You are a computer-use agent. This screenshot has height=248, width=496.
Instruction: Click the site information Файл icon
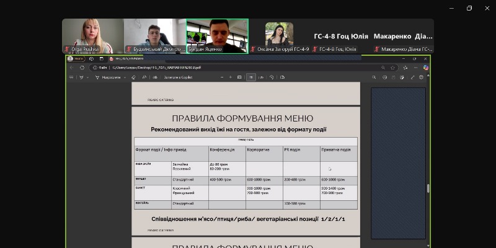coord(99,68)
